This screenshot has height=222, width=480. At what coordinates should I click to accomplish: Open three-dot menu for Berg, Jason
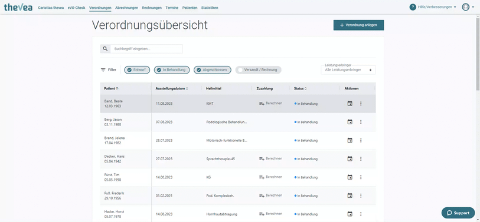tap(361, 122)
